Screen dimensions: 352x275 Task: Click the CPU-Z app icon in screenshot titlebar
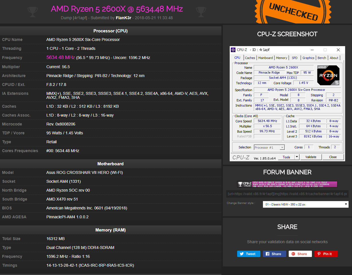(x=233, y=50)
